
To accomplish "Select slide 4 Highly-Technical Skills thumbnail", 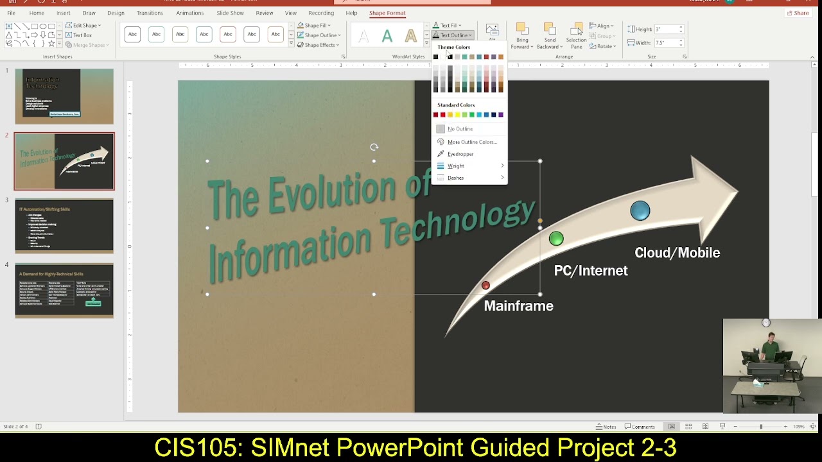I will pos(64,291).
